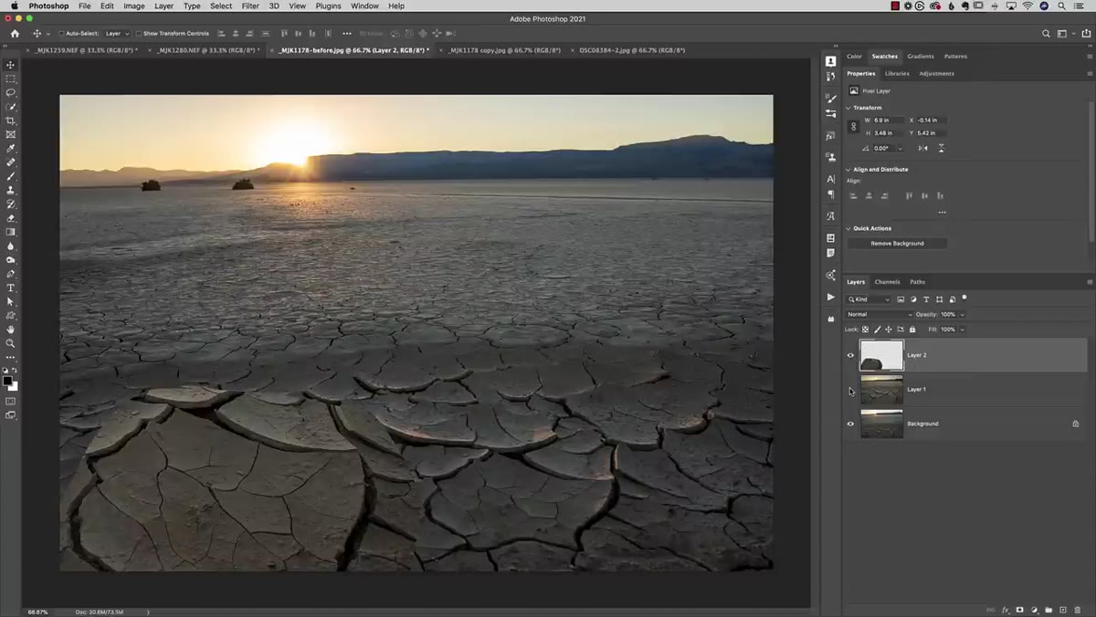Open the Normal blend mode dropdown

880,315
